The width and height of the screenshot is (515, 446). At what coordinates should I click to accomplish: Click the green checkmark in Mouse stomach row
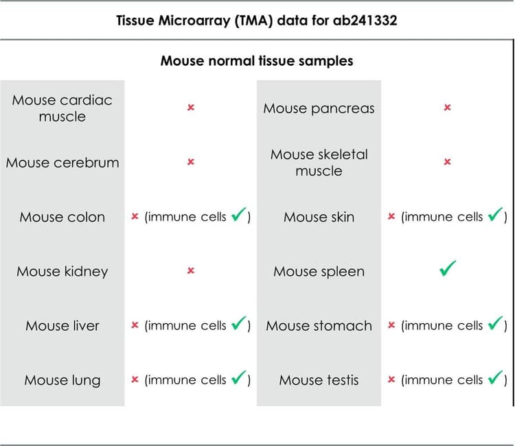pos(495,324)
